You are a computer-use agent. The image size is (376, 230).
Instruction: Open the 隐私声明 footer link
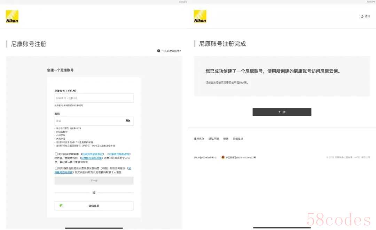tap(213, 139)
